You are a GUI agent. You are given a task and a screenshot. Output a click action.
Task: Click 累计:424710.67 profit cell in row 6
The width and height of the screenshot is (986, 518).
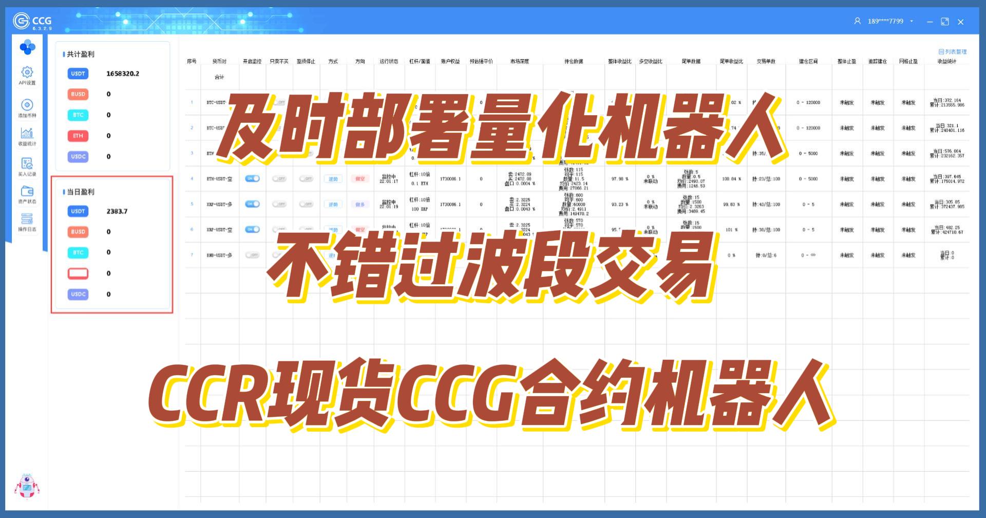pos(947,232)
